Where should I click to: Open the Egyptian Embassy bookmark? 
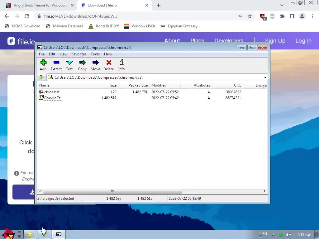pyautogui.click(x=179, y=26)
